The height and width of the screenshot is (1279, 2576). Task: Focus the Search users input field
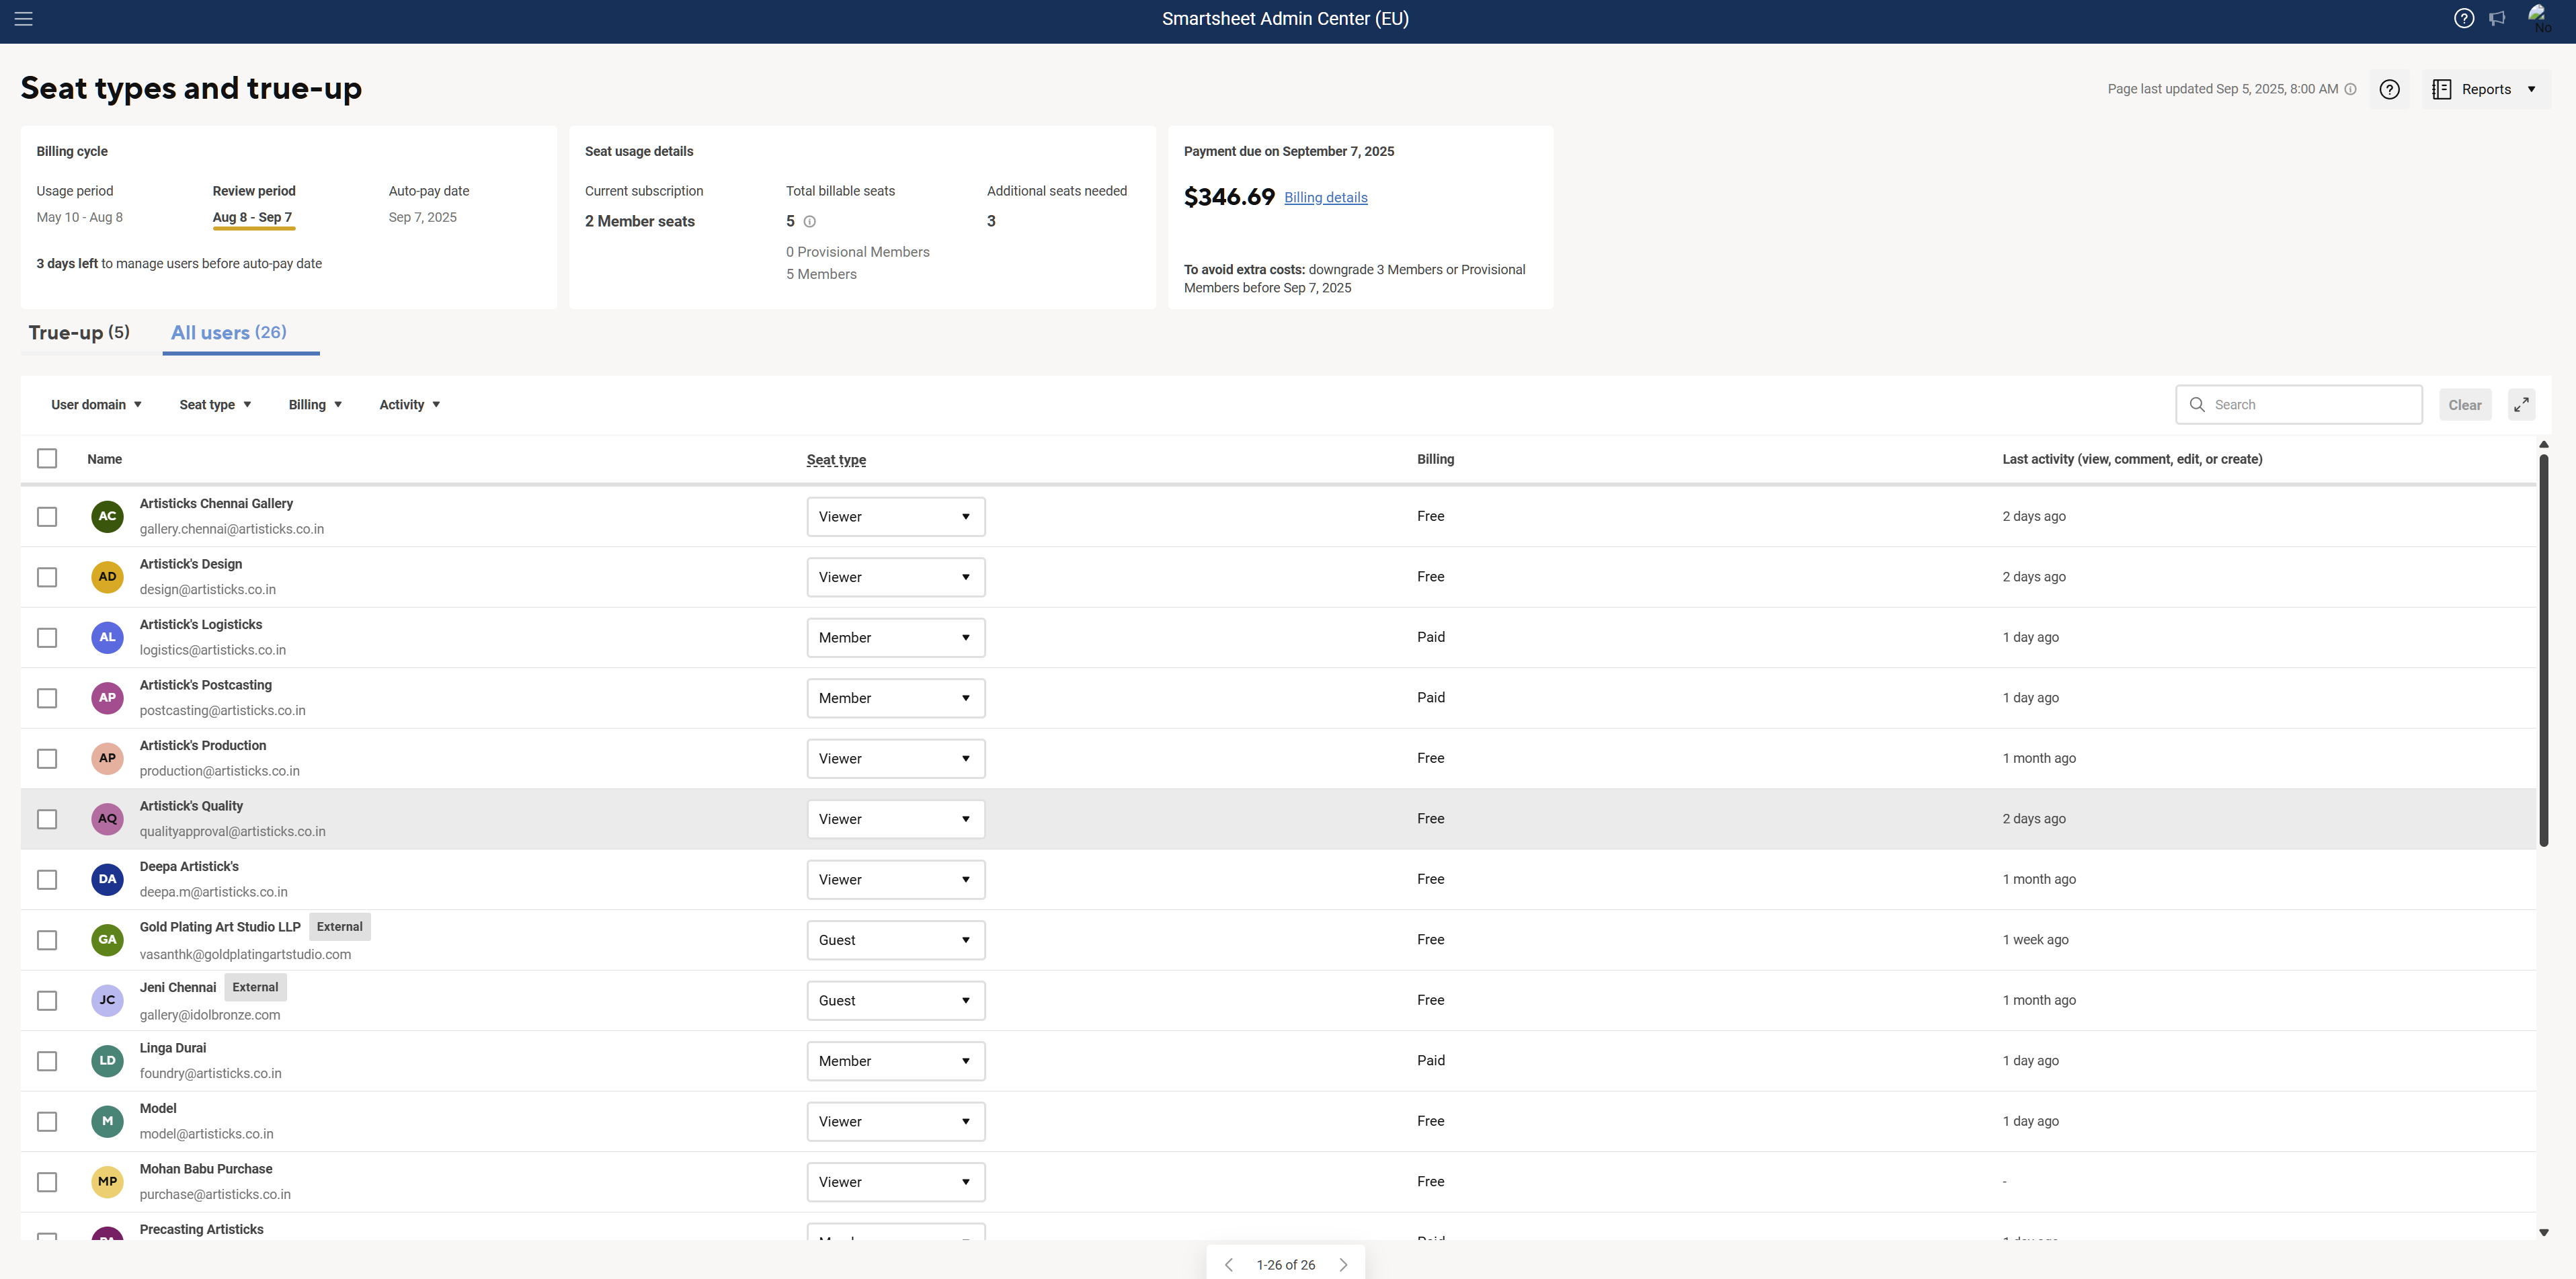2298,405
